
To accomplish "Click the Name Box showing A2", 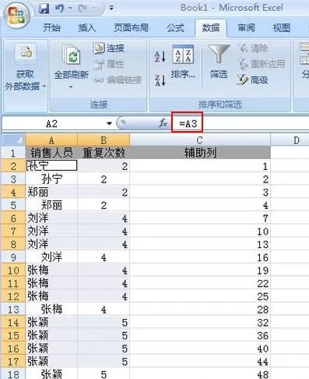I will click(x=52, y=124).
